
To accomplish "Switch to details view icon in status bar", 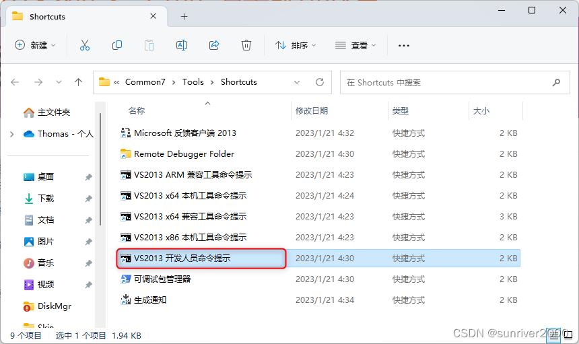I will (553, 335).
